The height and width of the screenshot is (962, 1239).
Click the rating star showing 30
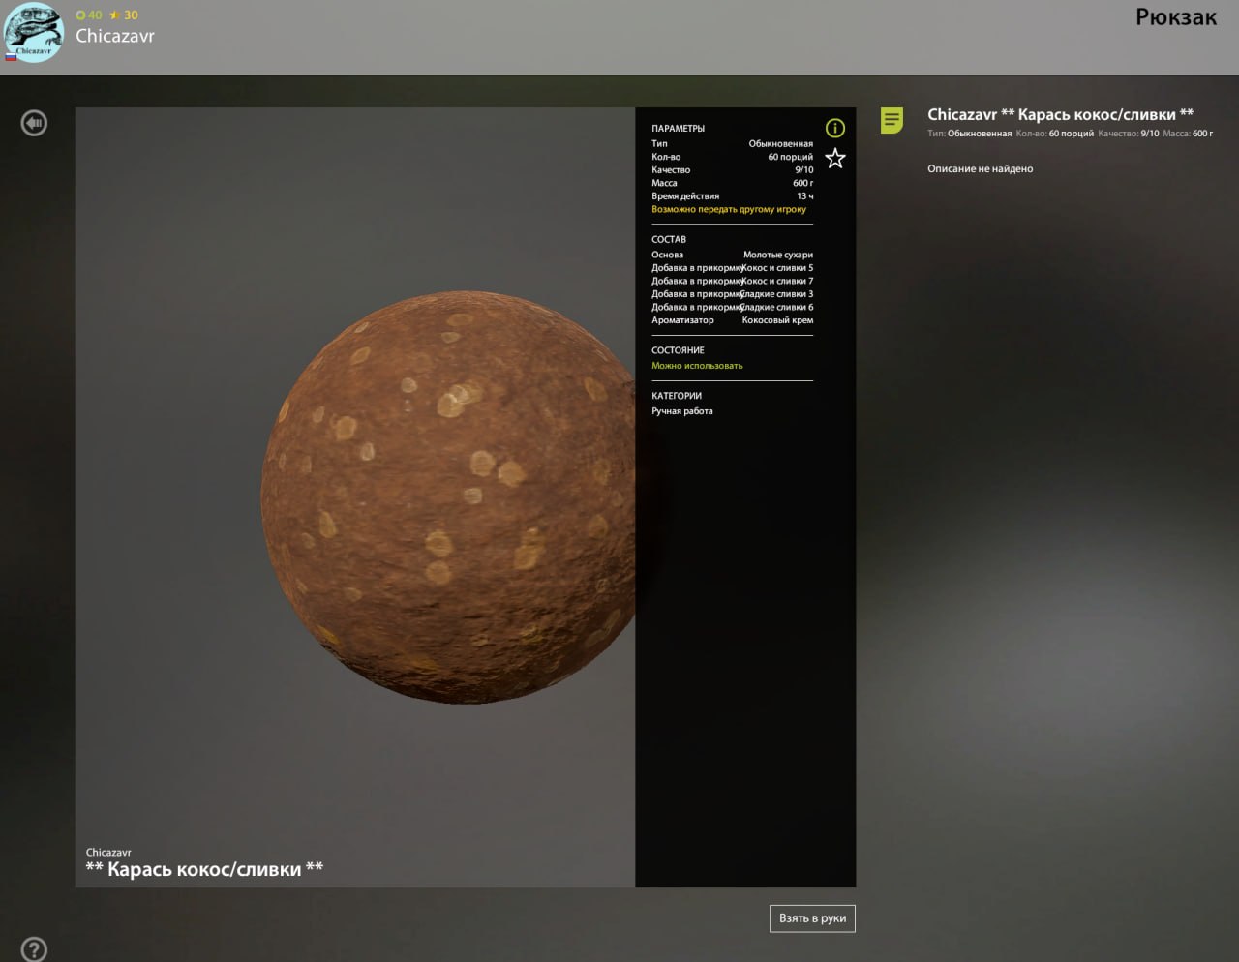click(x=114, y=15)
